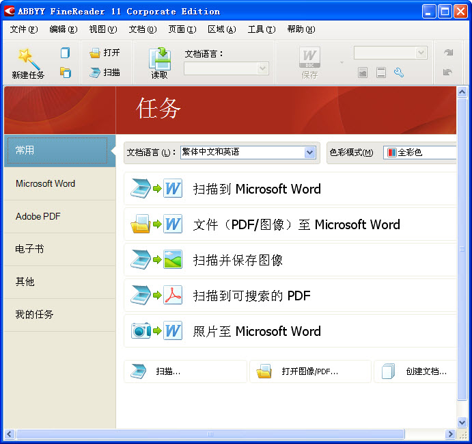Open the 文件(F) menu
Viewport: 472px width, 444px height.
coord(24,29)
